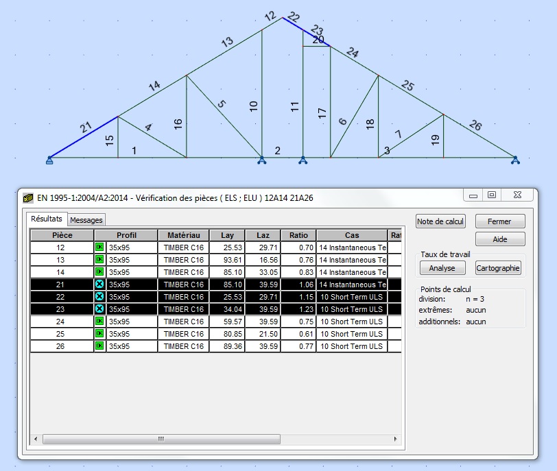Click ratio value 1.23 for piece 23
The width and height of the screenshot is (557, 471).
click(x=306, y=309)
